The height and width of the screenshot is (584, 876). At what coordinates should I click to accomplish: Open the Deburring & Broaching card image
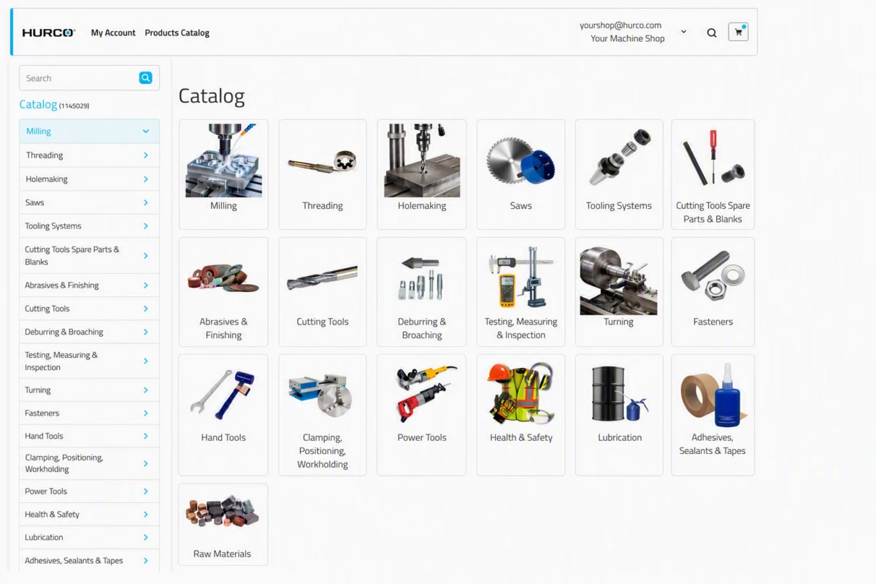coord(421,278)
